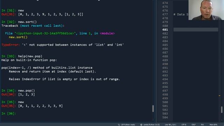224x126 pixels.
Task: Click the 'help(new.pop)' input at In [33]
Action: click(30, 56)
